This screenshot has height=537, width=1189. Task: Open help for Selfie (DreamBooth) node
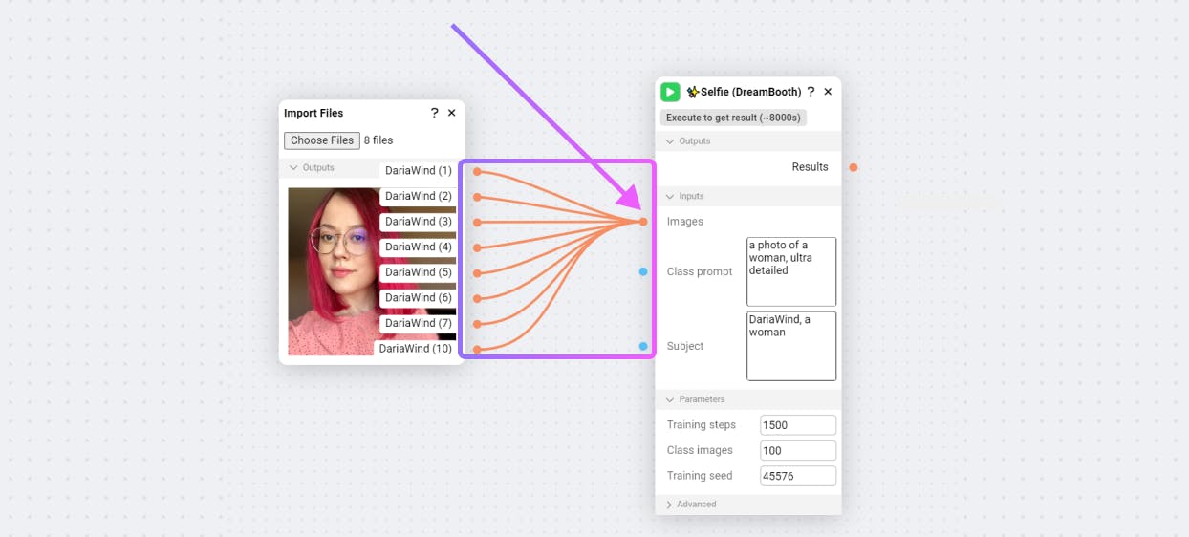coord(811,92)
